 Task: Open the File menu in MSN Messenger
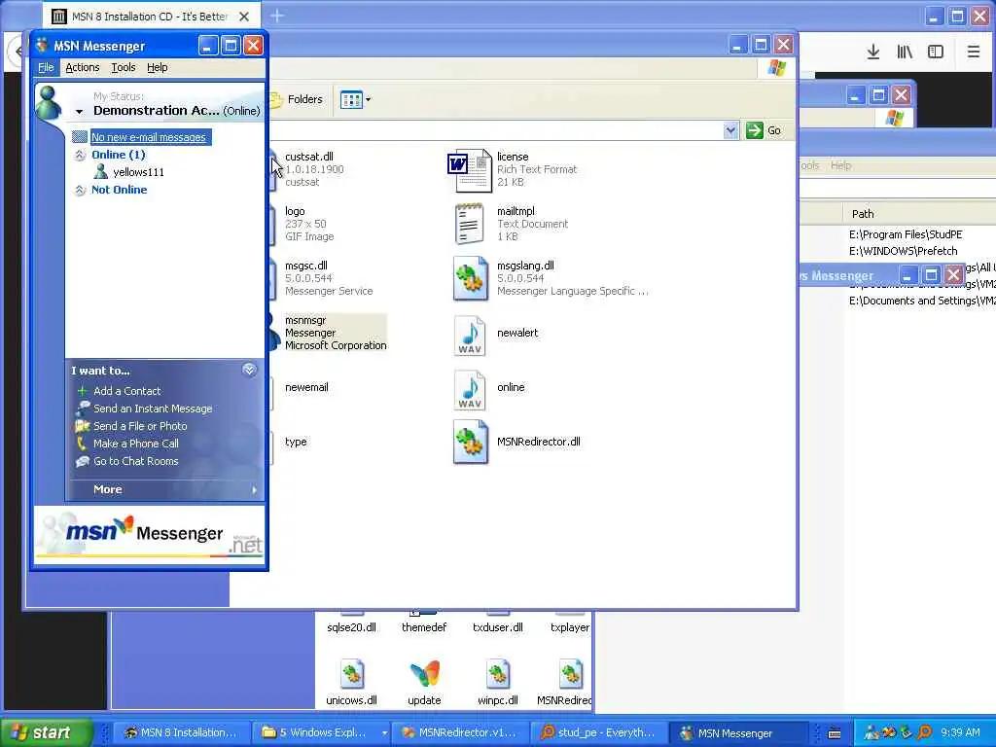pos(46,67)
